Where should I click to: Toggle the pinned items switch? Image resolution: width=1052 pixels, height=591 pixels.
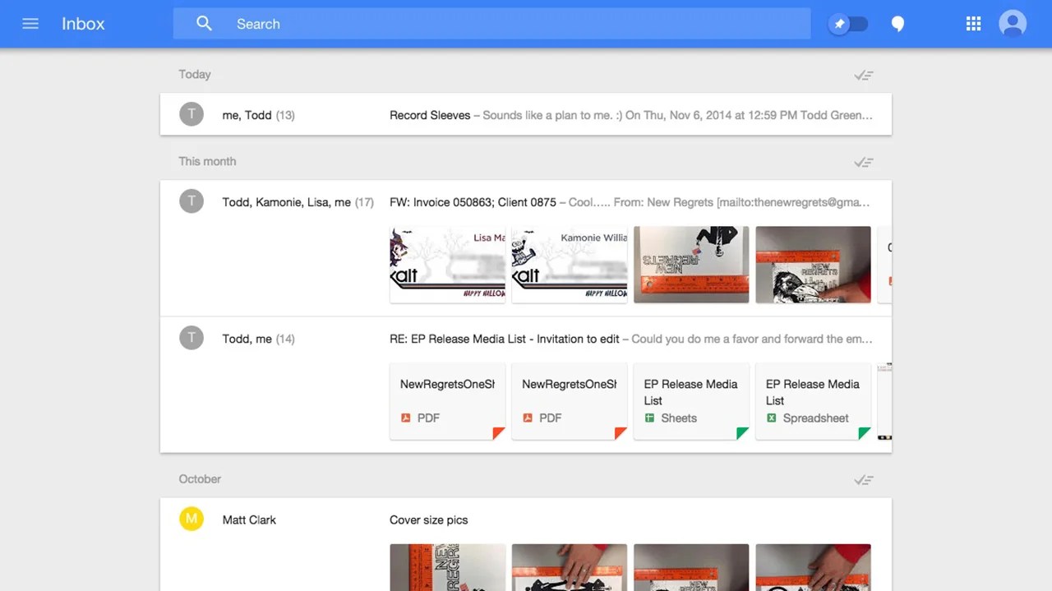(849, 24)
